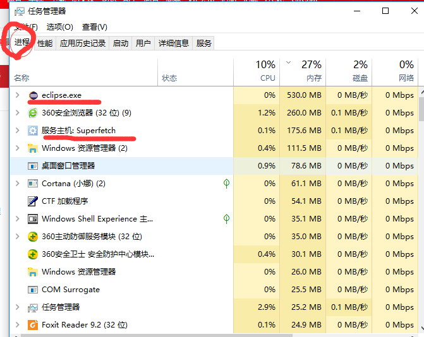Expand the Windows Shell Experience group
The height and width of the screenshot is (337, 424).
pyautogui.click(x=18, y=219)
